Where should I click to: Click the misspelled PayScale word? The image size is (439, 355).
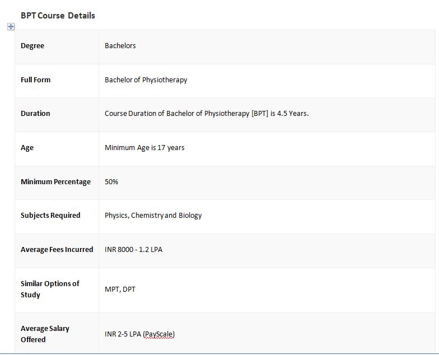[x=159, y=334]
